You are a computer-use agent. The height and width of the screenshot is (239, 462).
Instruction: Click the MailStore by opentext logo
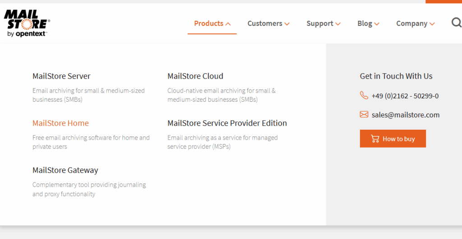point(27,23)
